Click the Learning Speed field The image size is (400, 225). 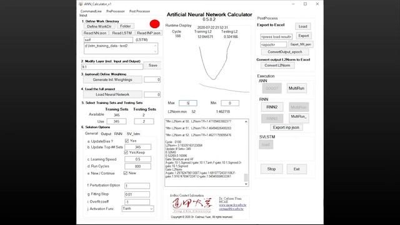(137, 159)
